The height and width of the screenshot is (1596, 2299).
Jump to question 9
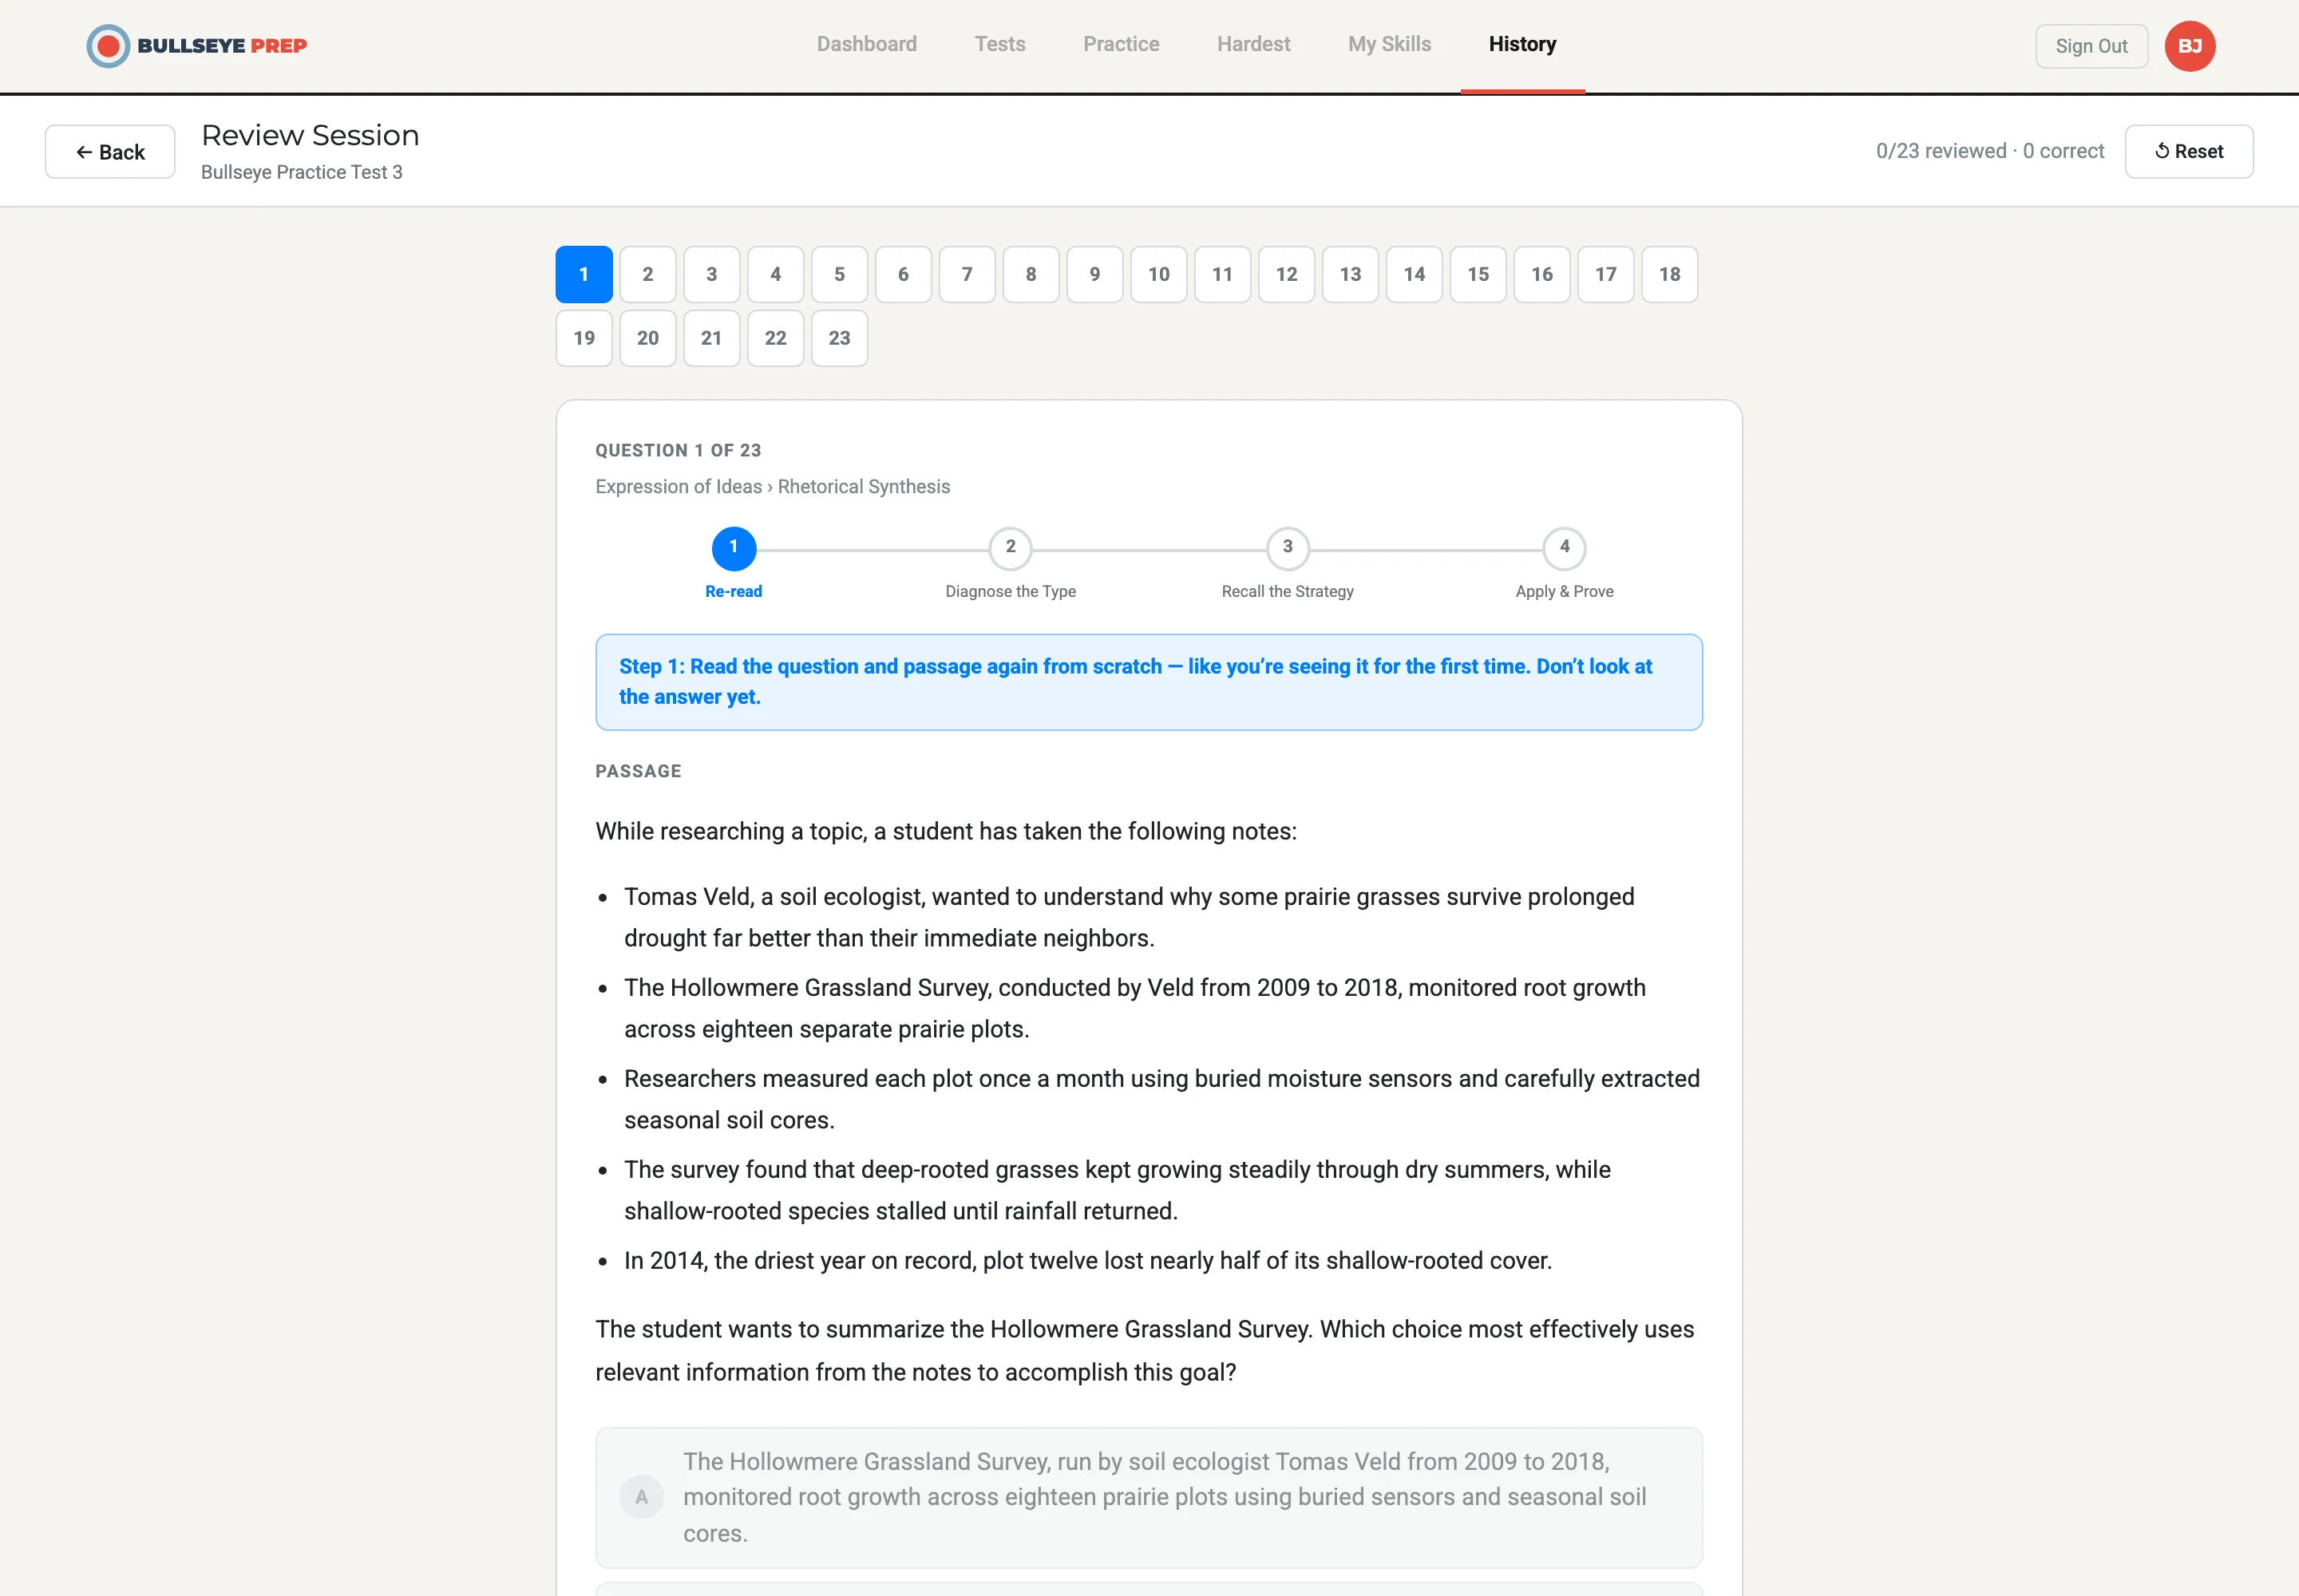pyautogui.click(x=1094, y=274)
